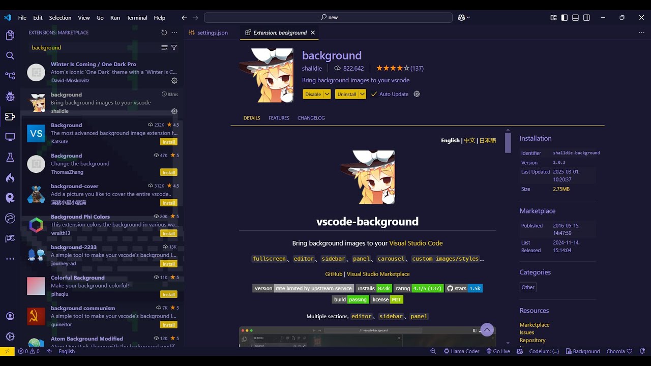Toggle secondary side bar visibility

pos(586,17)
